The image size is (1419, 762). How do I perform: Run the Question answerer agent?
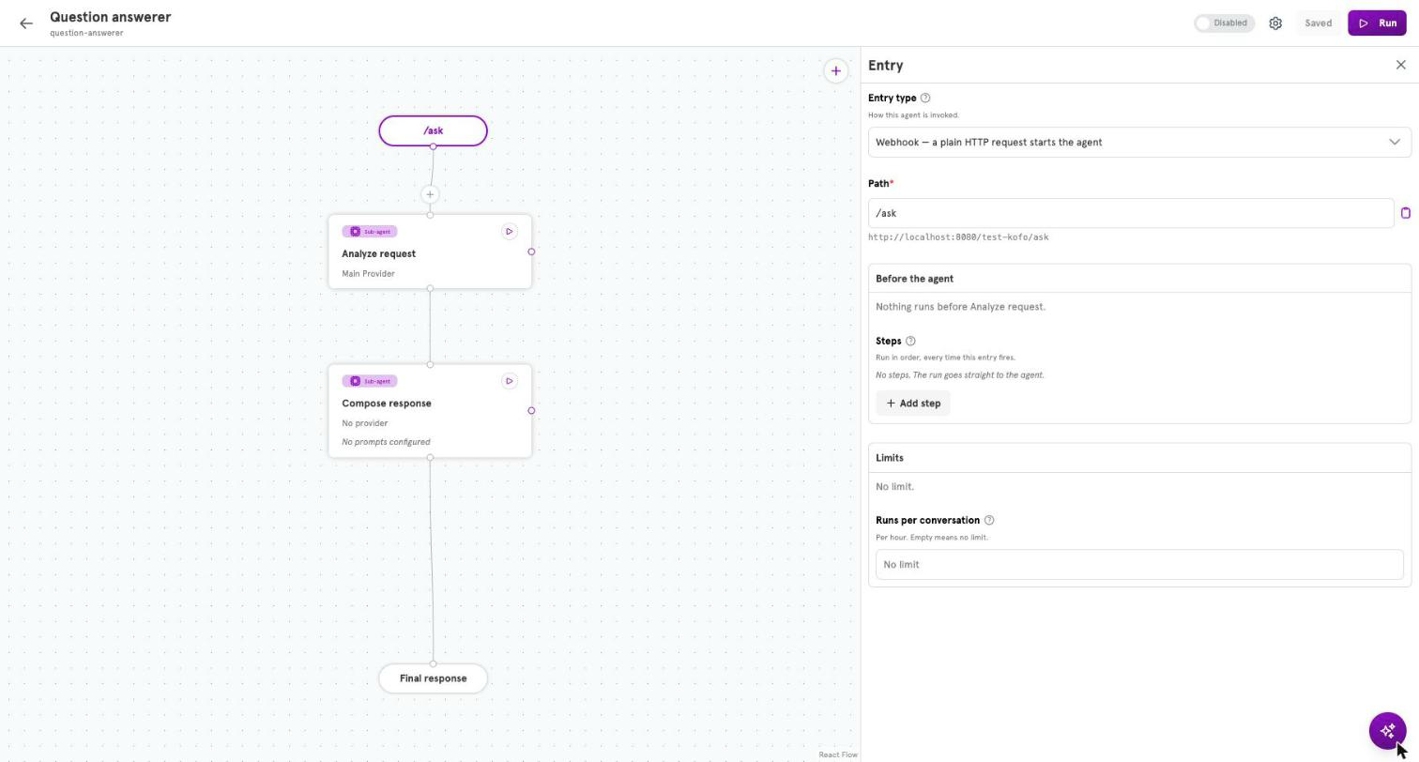1377,23
